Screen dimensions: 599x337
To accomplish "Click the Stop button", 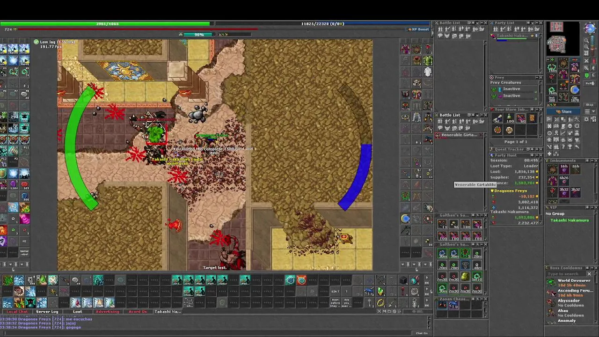I will point(590,105).
